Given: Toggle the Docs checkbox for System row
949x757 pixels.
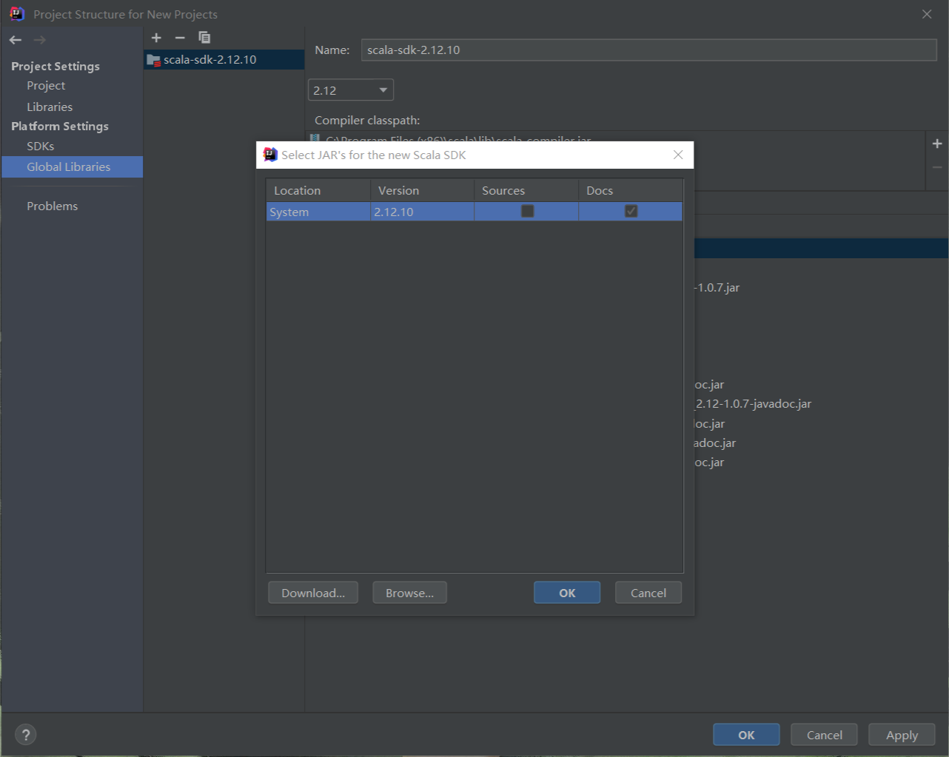Looking at the screenshot, I should click(631, 212).
